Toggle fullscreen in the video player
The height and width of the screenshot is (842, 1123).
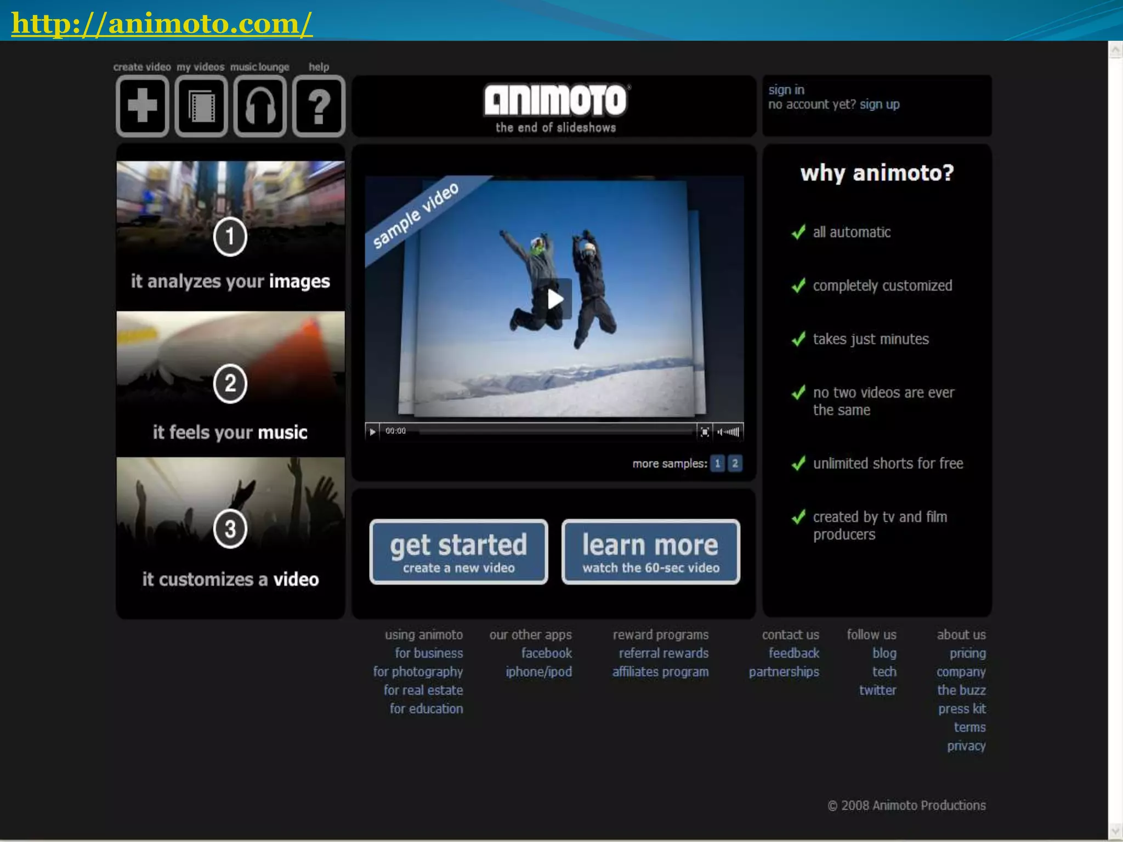point(705,432)
